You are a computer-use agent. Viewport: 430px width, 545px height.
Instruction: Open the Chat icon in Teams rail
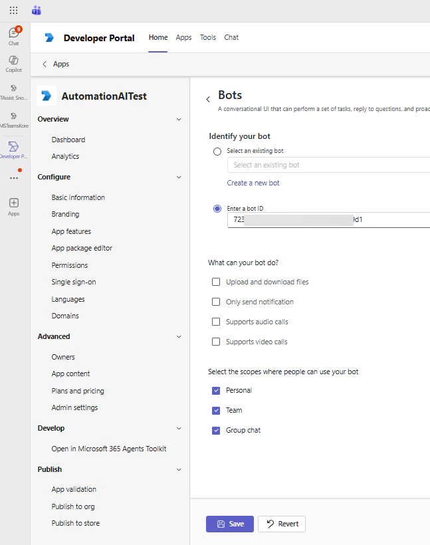[13, 35]
